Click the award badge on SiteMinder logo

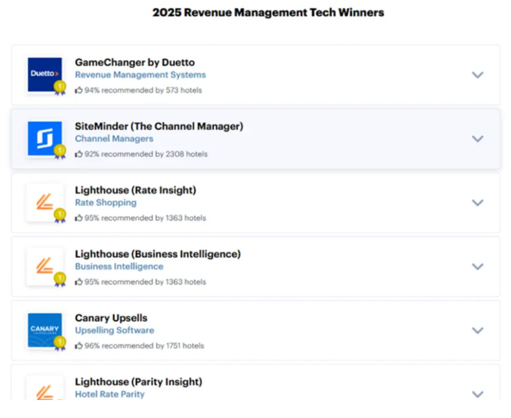[59, 152]
